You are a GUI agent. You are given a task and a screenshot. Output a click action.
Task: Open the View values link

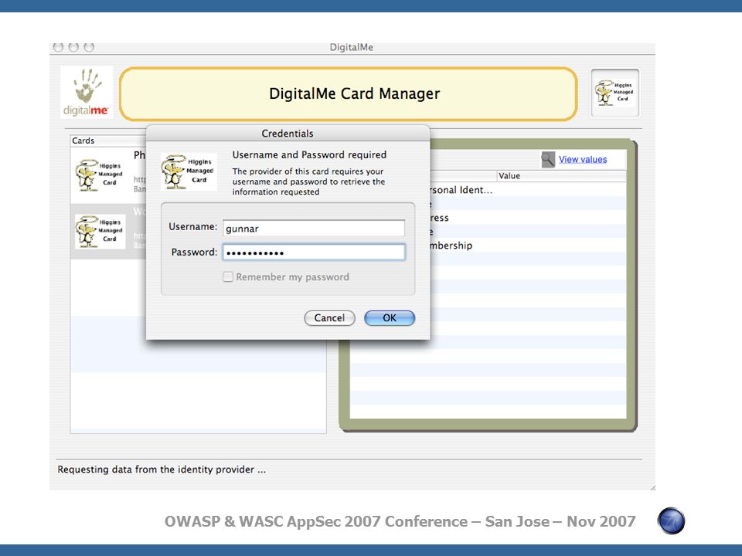pos(583,159)
